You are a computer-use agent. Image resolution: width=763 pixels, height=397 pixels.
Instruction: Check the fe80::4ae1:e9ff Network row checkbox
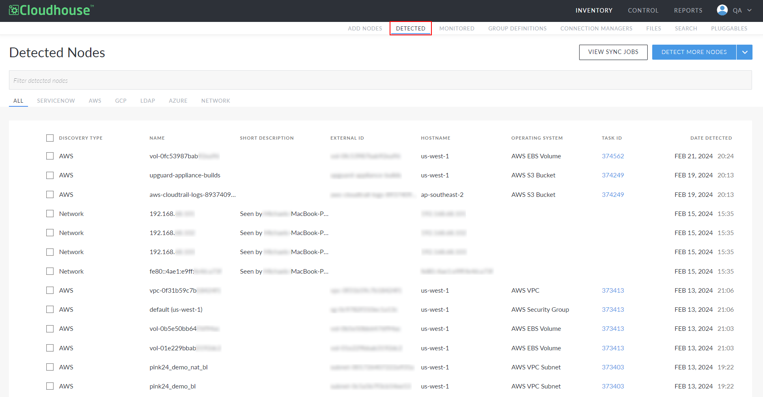[x=50, y=271]
